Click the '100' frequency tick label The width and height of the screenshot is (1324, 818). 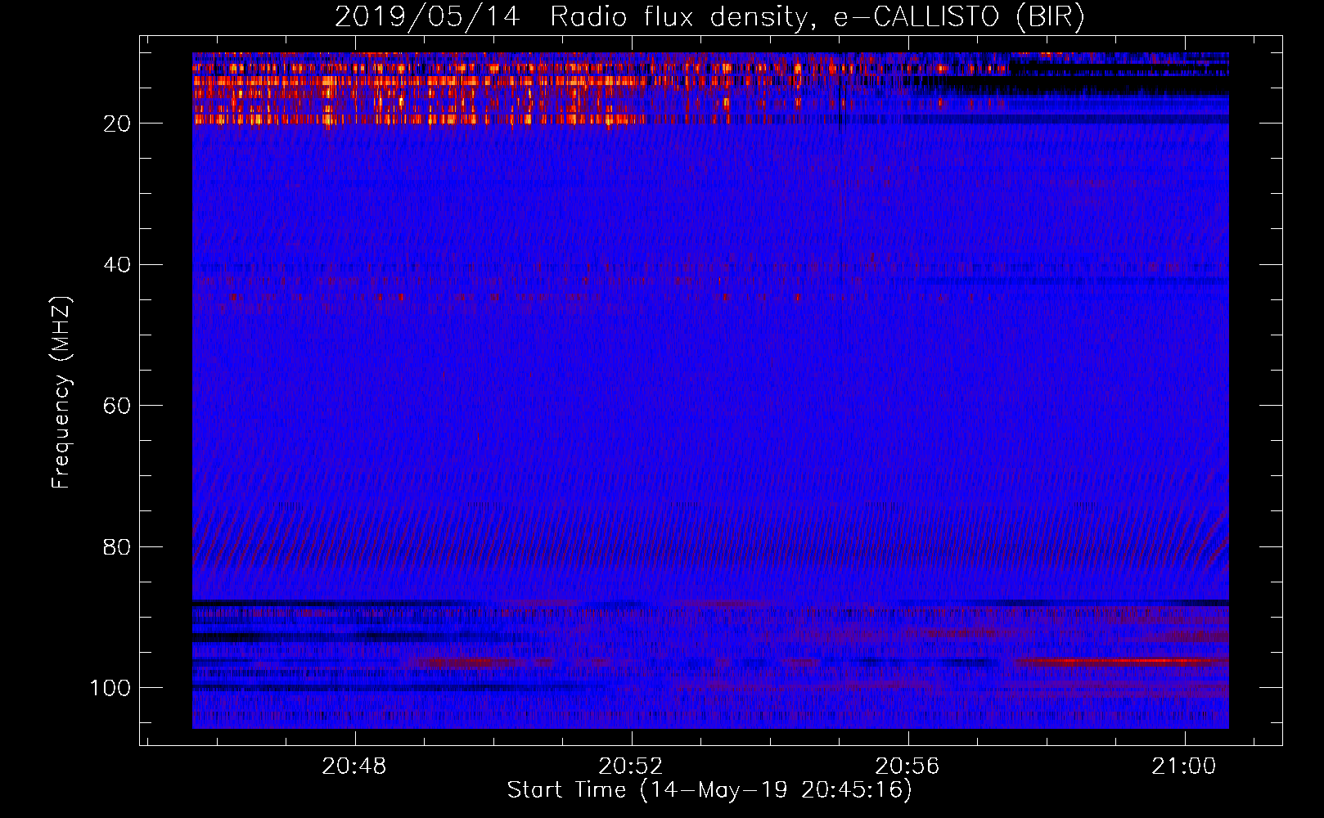110,688
